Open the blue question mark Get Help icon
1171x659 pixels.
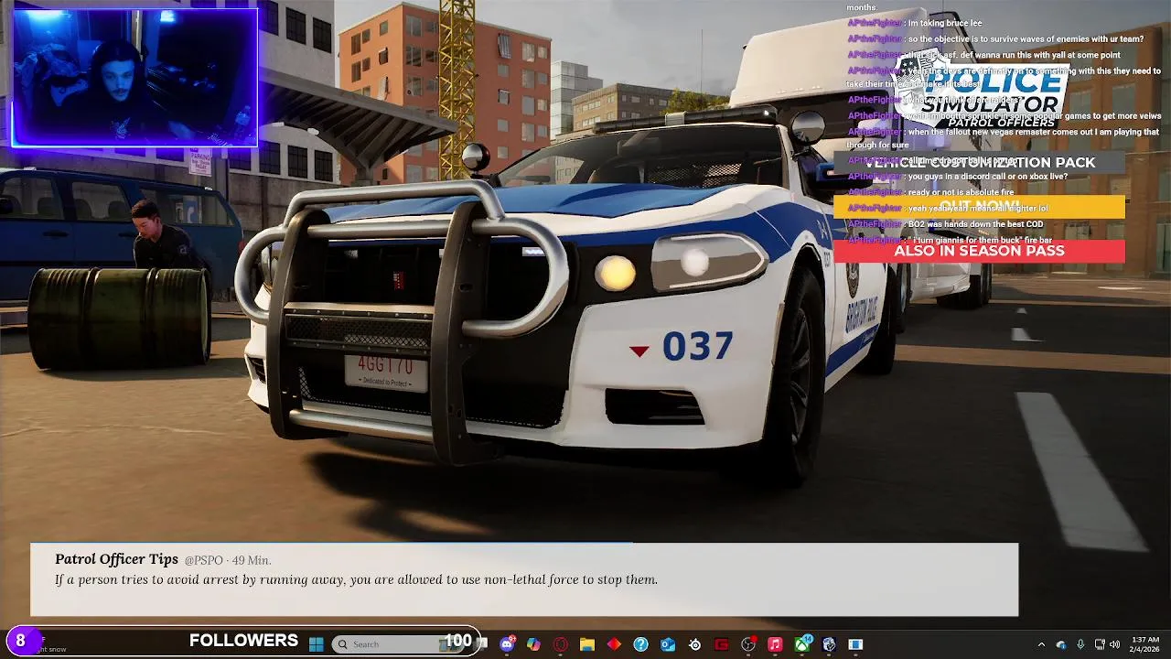pyautogui.click(x=641, y=644)
